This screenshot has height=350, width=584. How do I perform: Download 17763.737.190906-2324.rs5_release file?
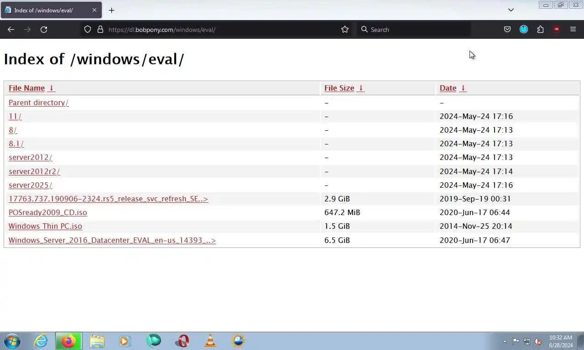click(108, 199)
